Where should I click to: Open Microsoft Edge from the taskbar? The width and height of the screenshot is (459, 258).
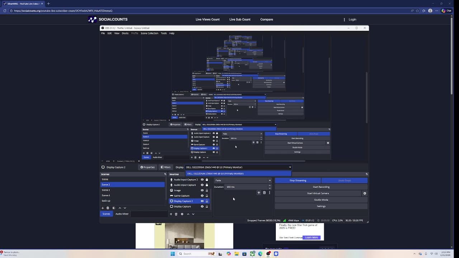(260, 254)
